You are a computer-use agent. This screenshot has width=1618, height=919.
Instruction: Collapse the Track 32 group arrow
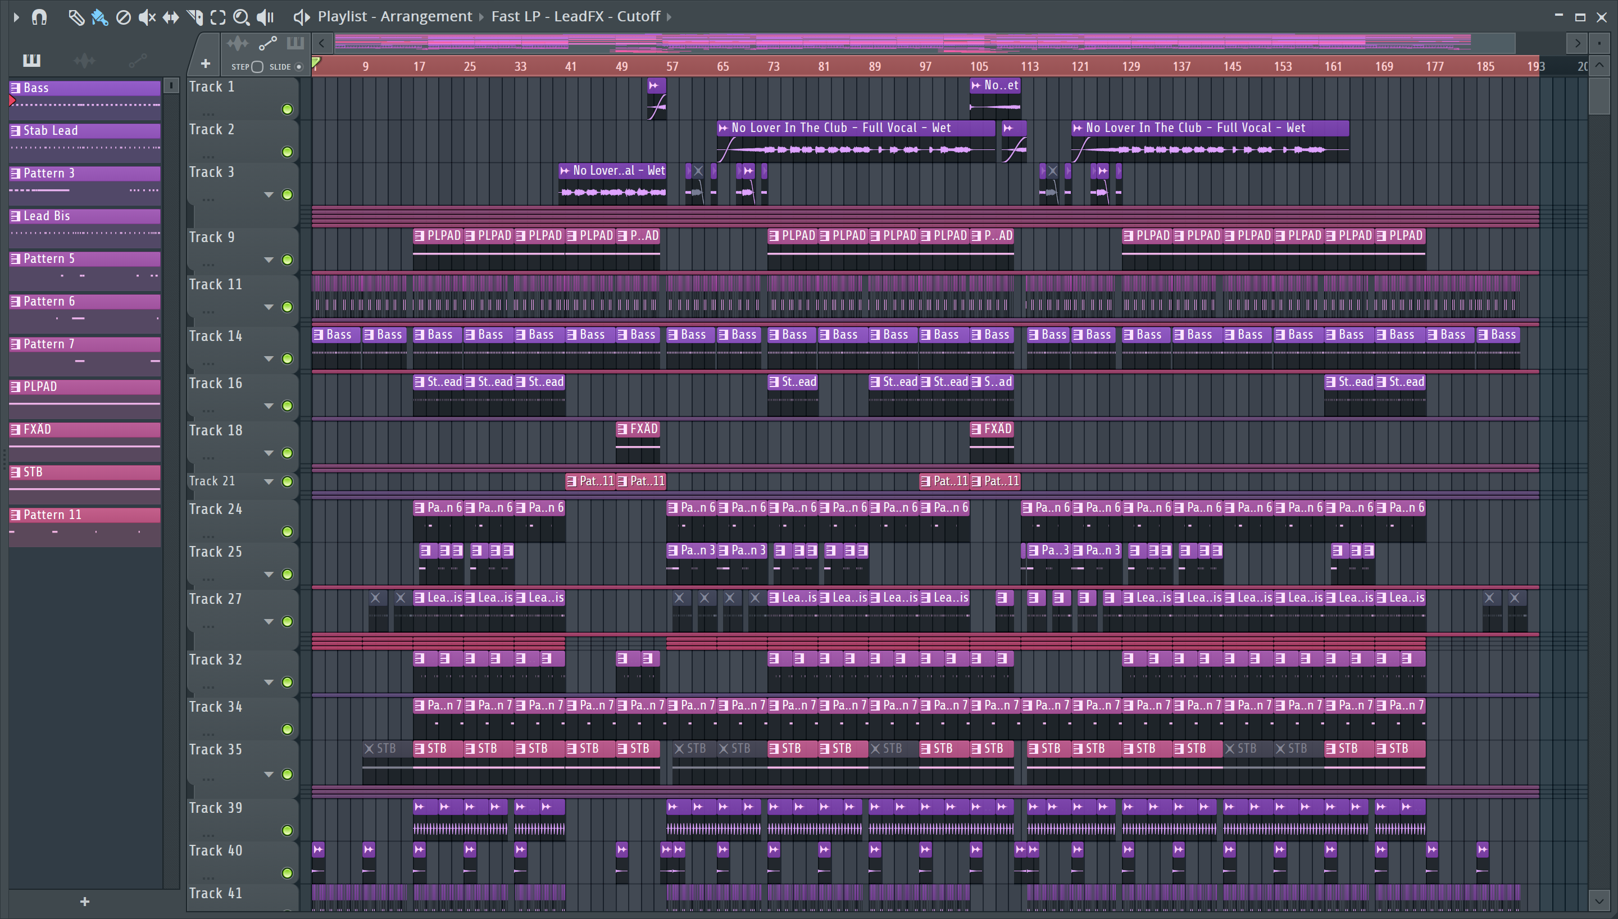pyautogui.click(x=269, y=682)
